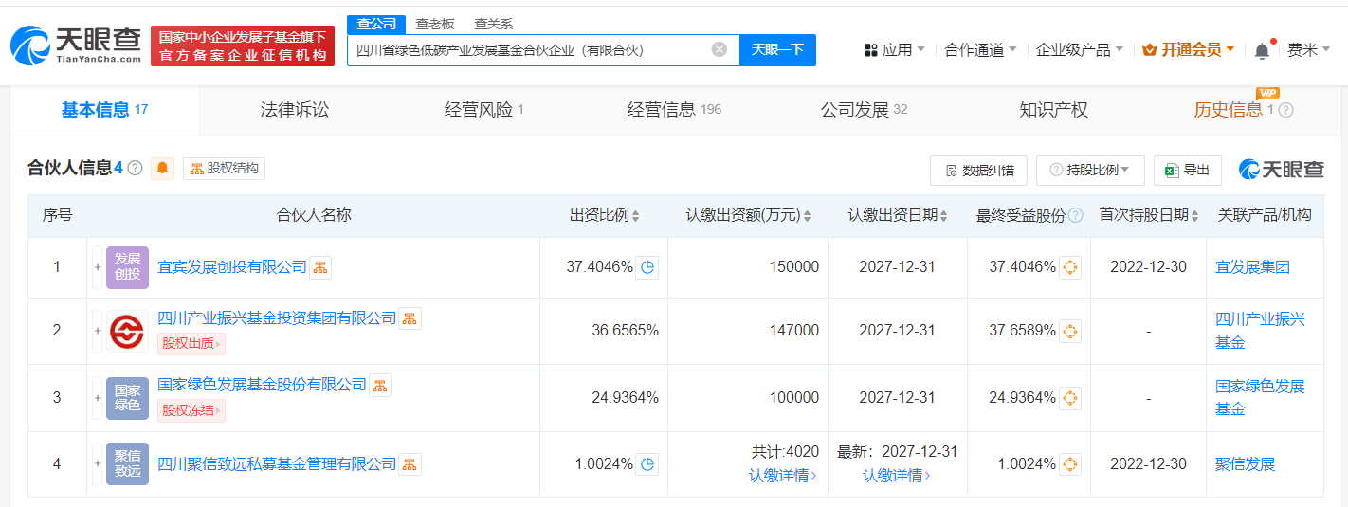Select the 法律诉讼 tab
Viewport: 1348px width, 507px height.
click(295, 110)
